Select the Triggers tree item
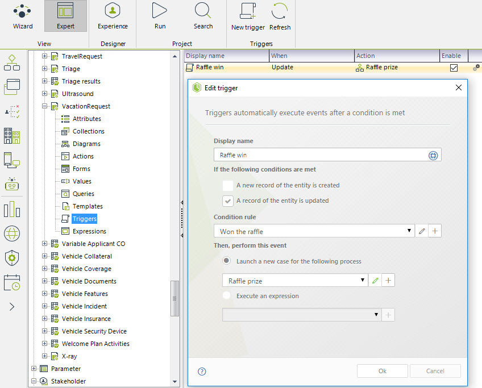 click(85, 219)
